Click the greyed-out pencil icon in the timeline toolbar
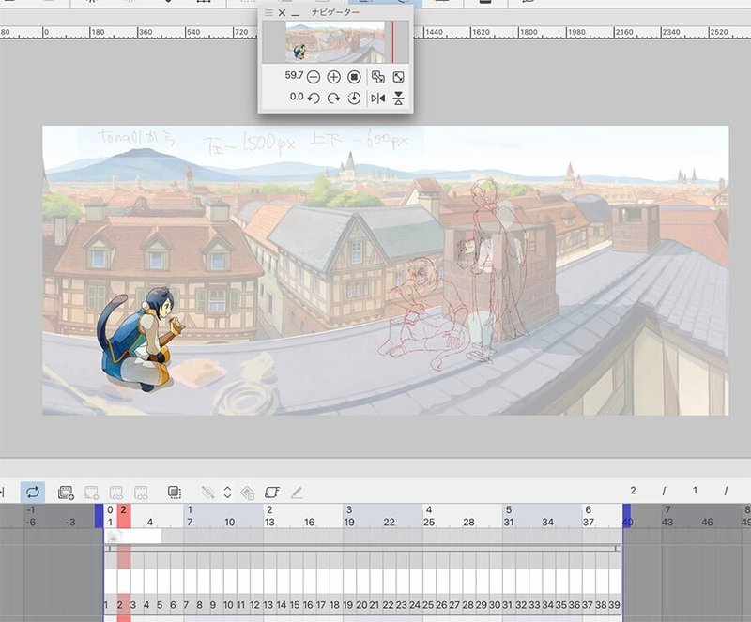This screenshot has width=751, height=622. tap(297, 493)
